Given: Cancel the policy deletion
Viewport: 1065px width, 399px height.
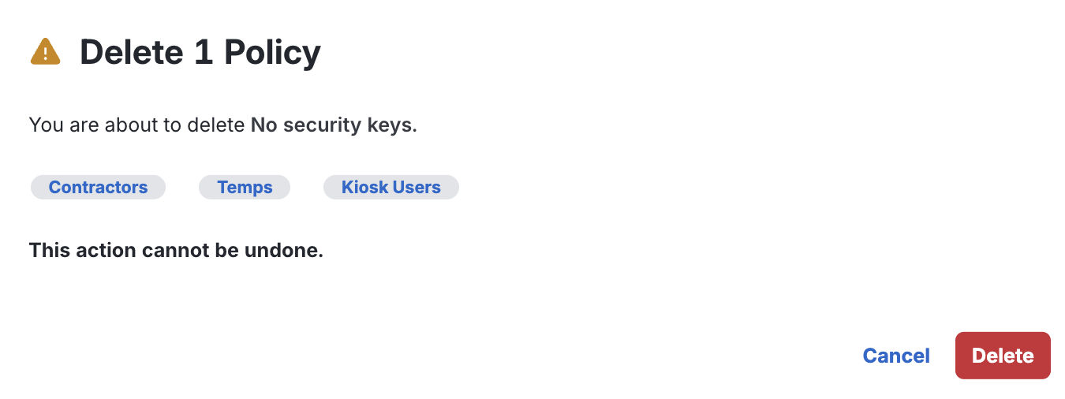Looking at the screenshot, I should pyautogui.click(x=896, y=356).
